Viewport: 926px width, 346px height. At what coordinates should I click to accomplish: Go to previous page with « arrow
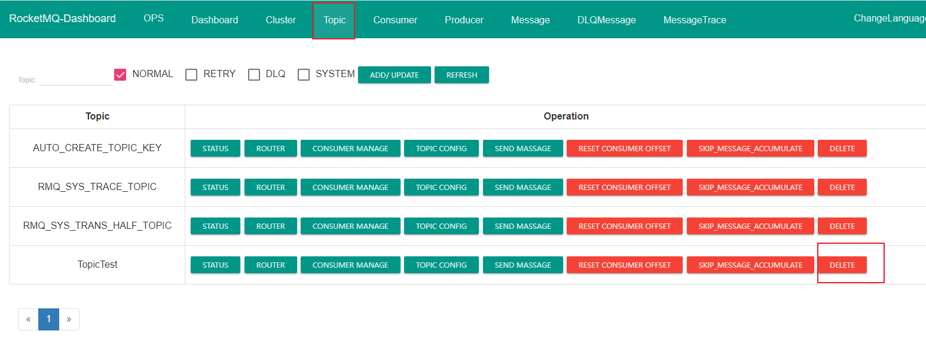(x=28, y=319)
